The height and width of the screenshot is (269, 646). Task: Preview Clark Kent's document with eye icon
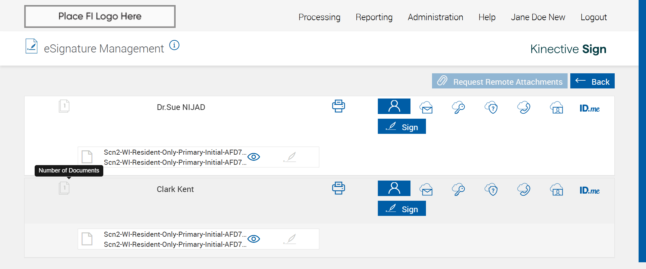point(254,239)
